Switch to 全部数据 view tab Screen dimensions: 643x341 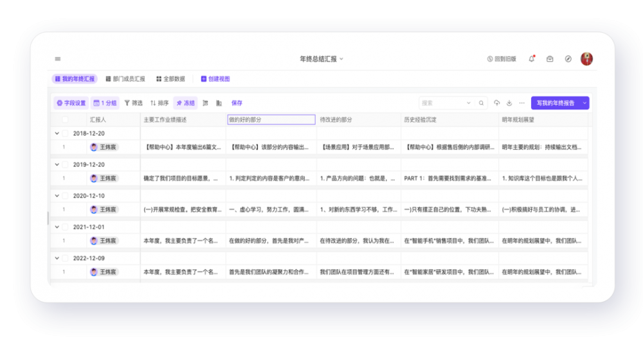point(170,79)
